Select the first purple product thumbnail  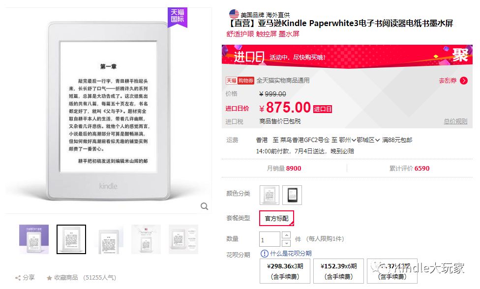[x=34, y=239]
